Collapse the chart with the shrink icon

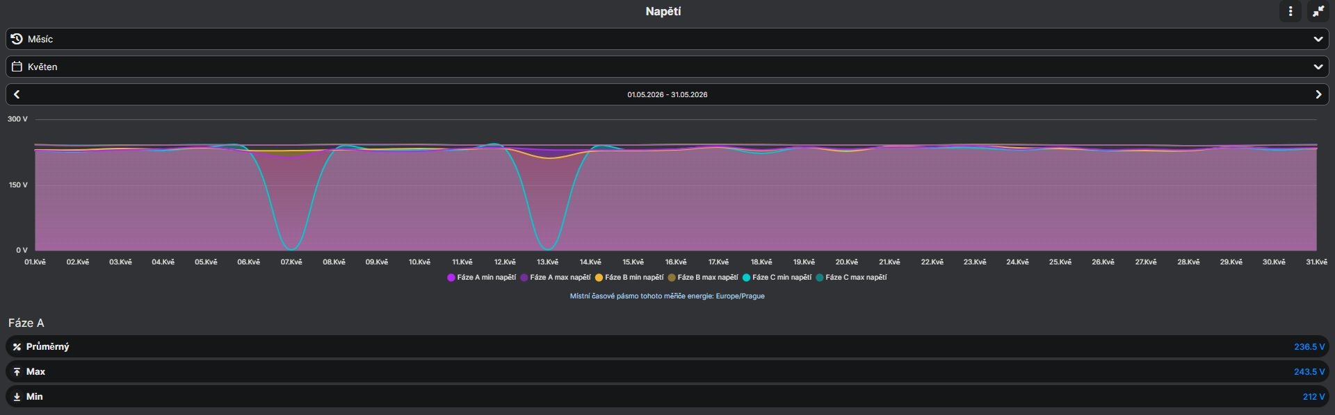click(1318, 11)
